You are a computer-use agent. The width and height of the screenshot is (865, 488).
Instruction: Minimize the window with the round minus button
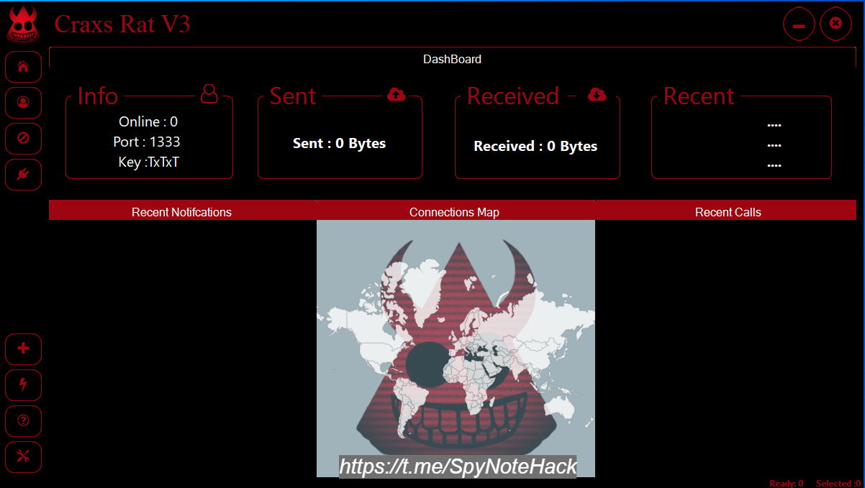[799, 24]
